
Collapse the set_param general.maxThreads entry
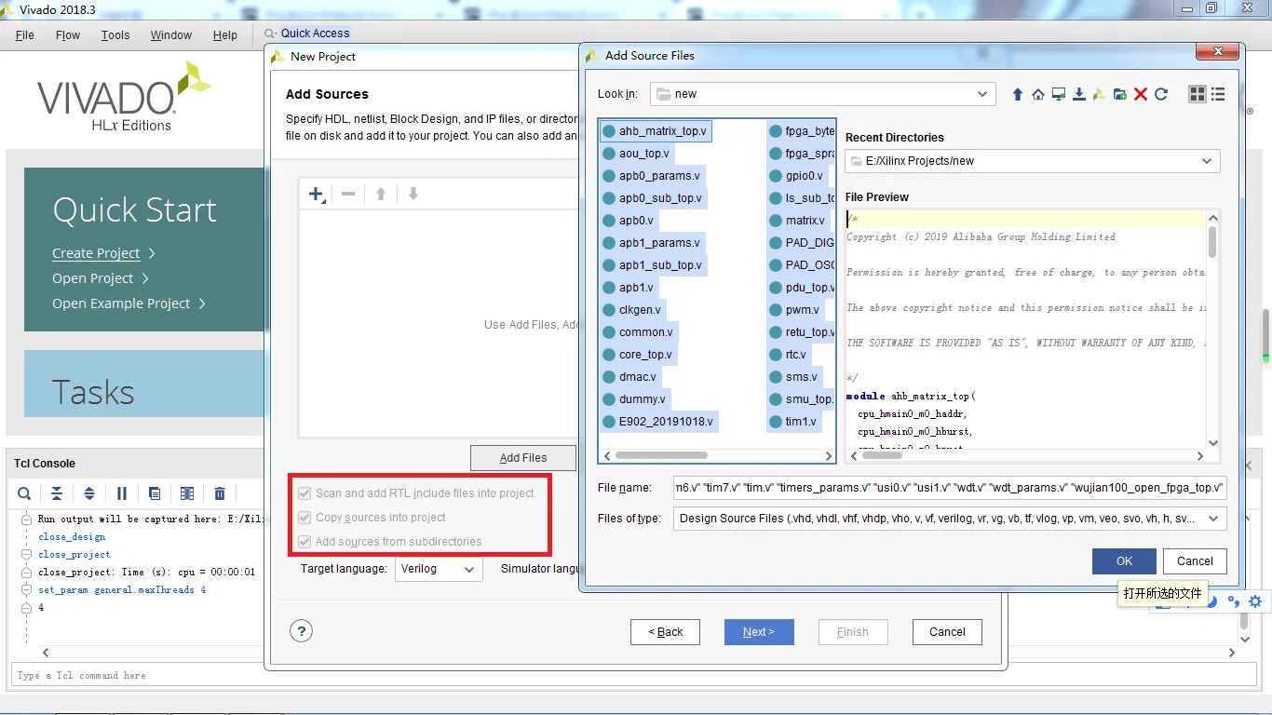pyautogui.click(x=26, y=590)
